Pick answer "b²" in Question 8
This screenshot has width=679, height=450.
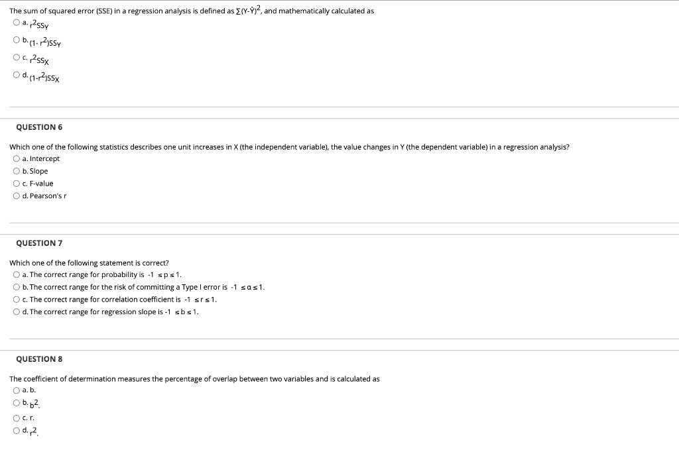point(15,403)
